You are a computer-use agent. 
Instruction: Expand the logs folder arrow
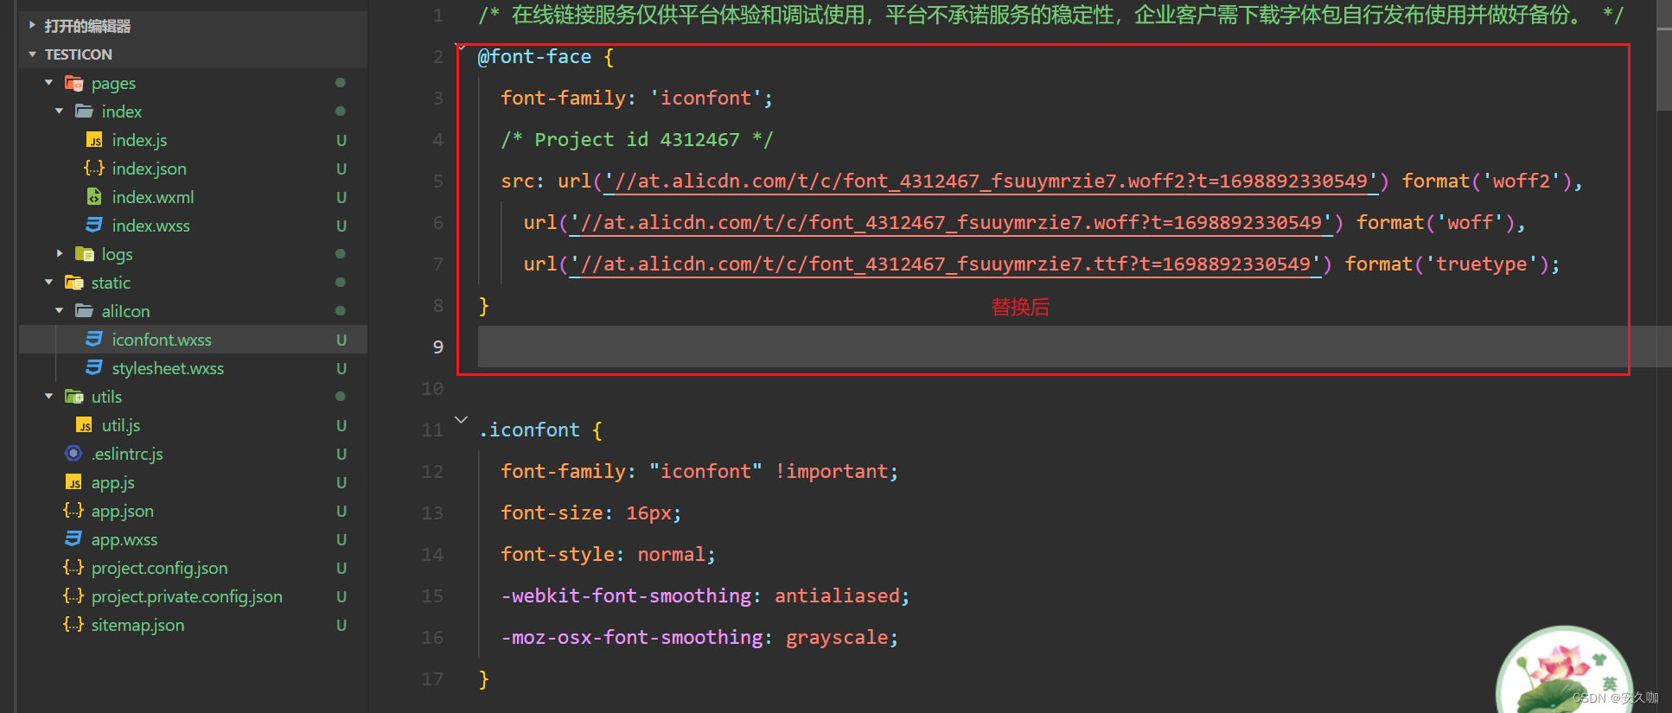[60, 254]
